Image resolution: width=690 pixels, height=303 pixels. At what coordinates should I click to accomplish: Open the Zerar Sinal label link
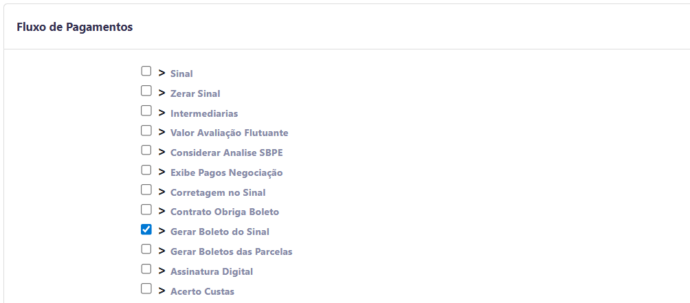[x=195, y=93]
